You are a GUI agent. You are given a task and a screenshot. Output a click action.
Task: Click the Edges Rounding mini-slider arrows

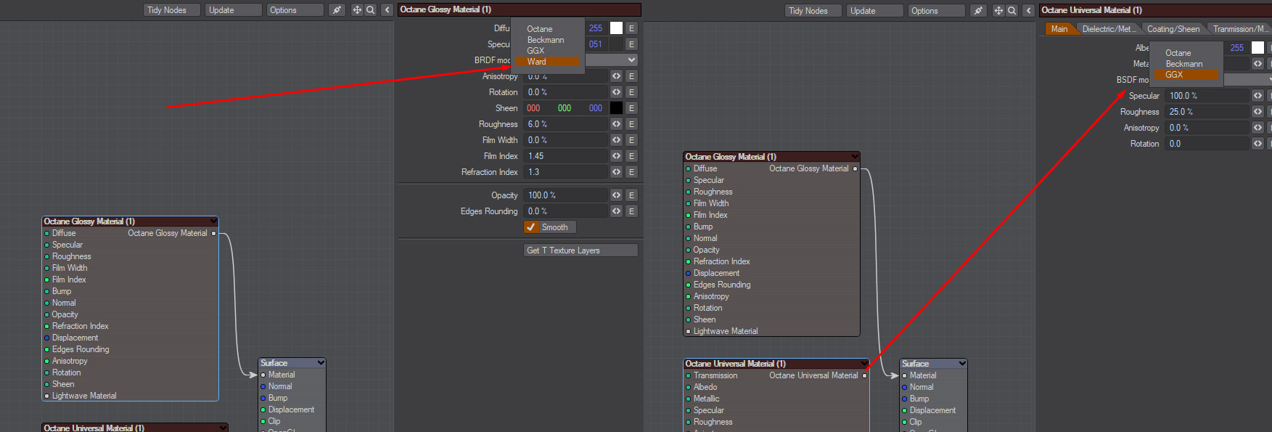616,211
